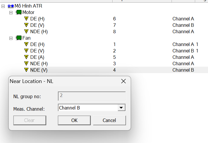
Task: Click Channel B 1 in Fan DE (V) row
Action: [185, 51]
